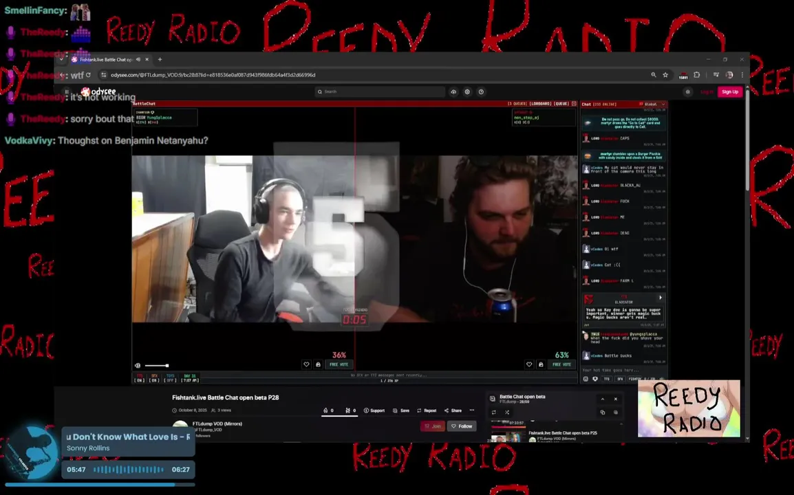Viewport: 794px width, 495px height.
Task: Open the browser three-dot menu
Action: tap(742, 75)
